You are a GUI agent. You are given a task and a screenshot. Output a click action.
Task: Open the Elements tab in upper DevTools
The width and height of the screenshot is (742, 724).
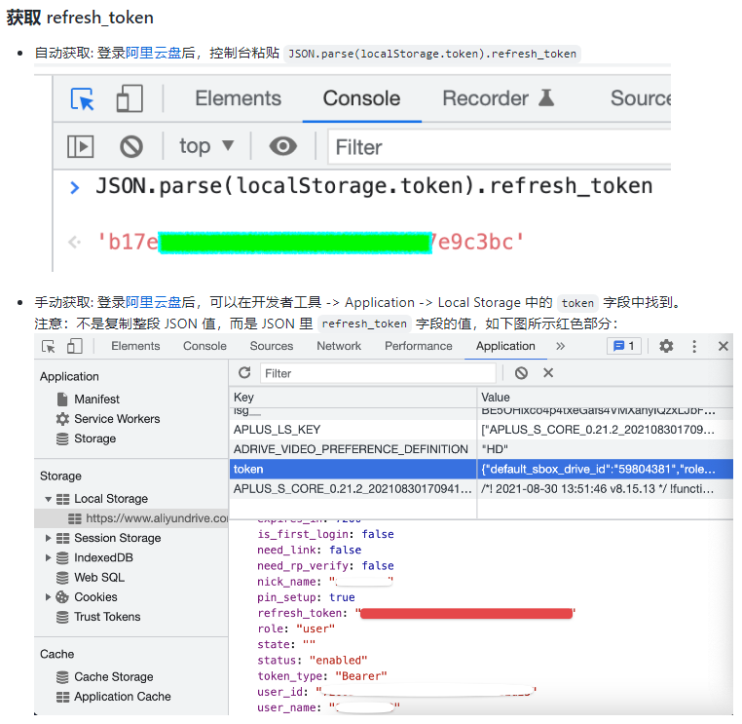(x=238, y=98)
